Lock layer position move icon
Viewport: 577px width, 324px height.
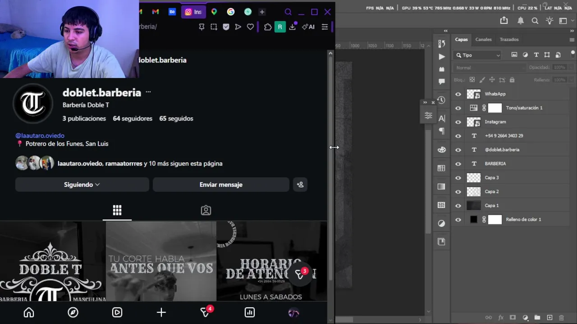[492, 80]
